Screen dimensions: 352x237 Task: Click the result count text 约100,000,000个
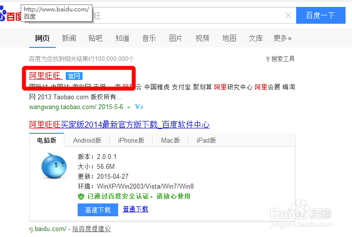coord(111,59)
